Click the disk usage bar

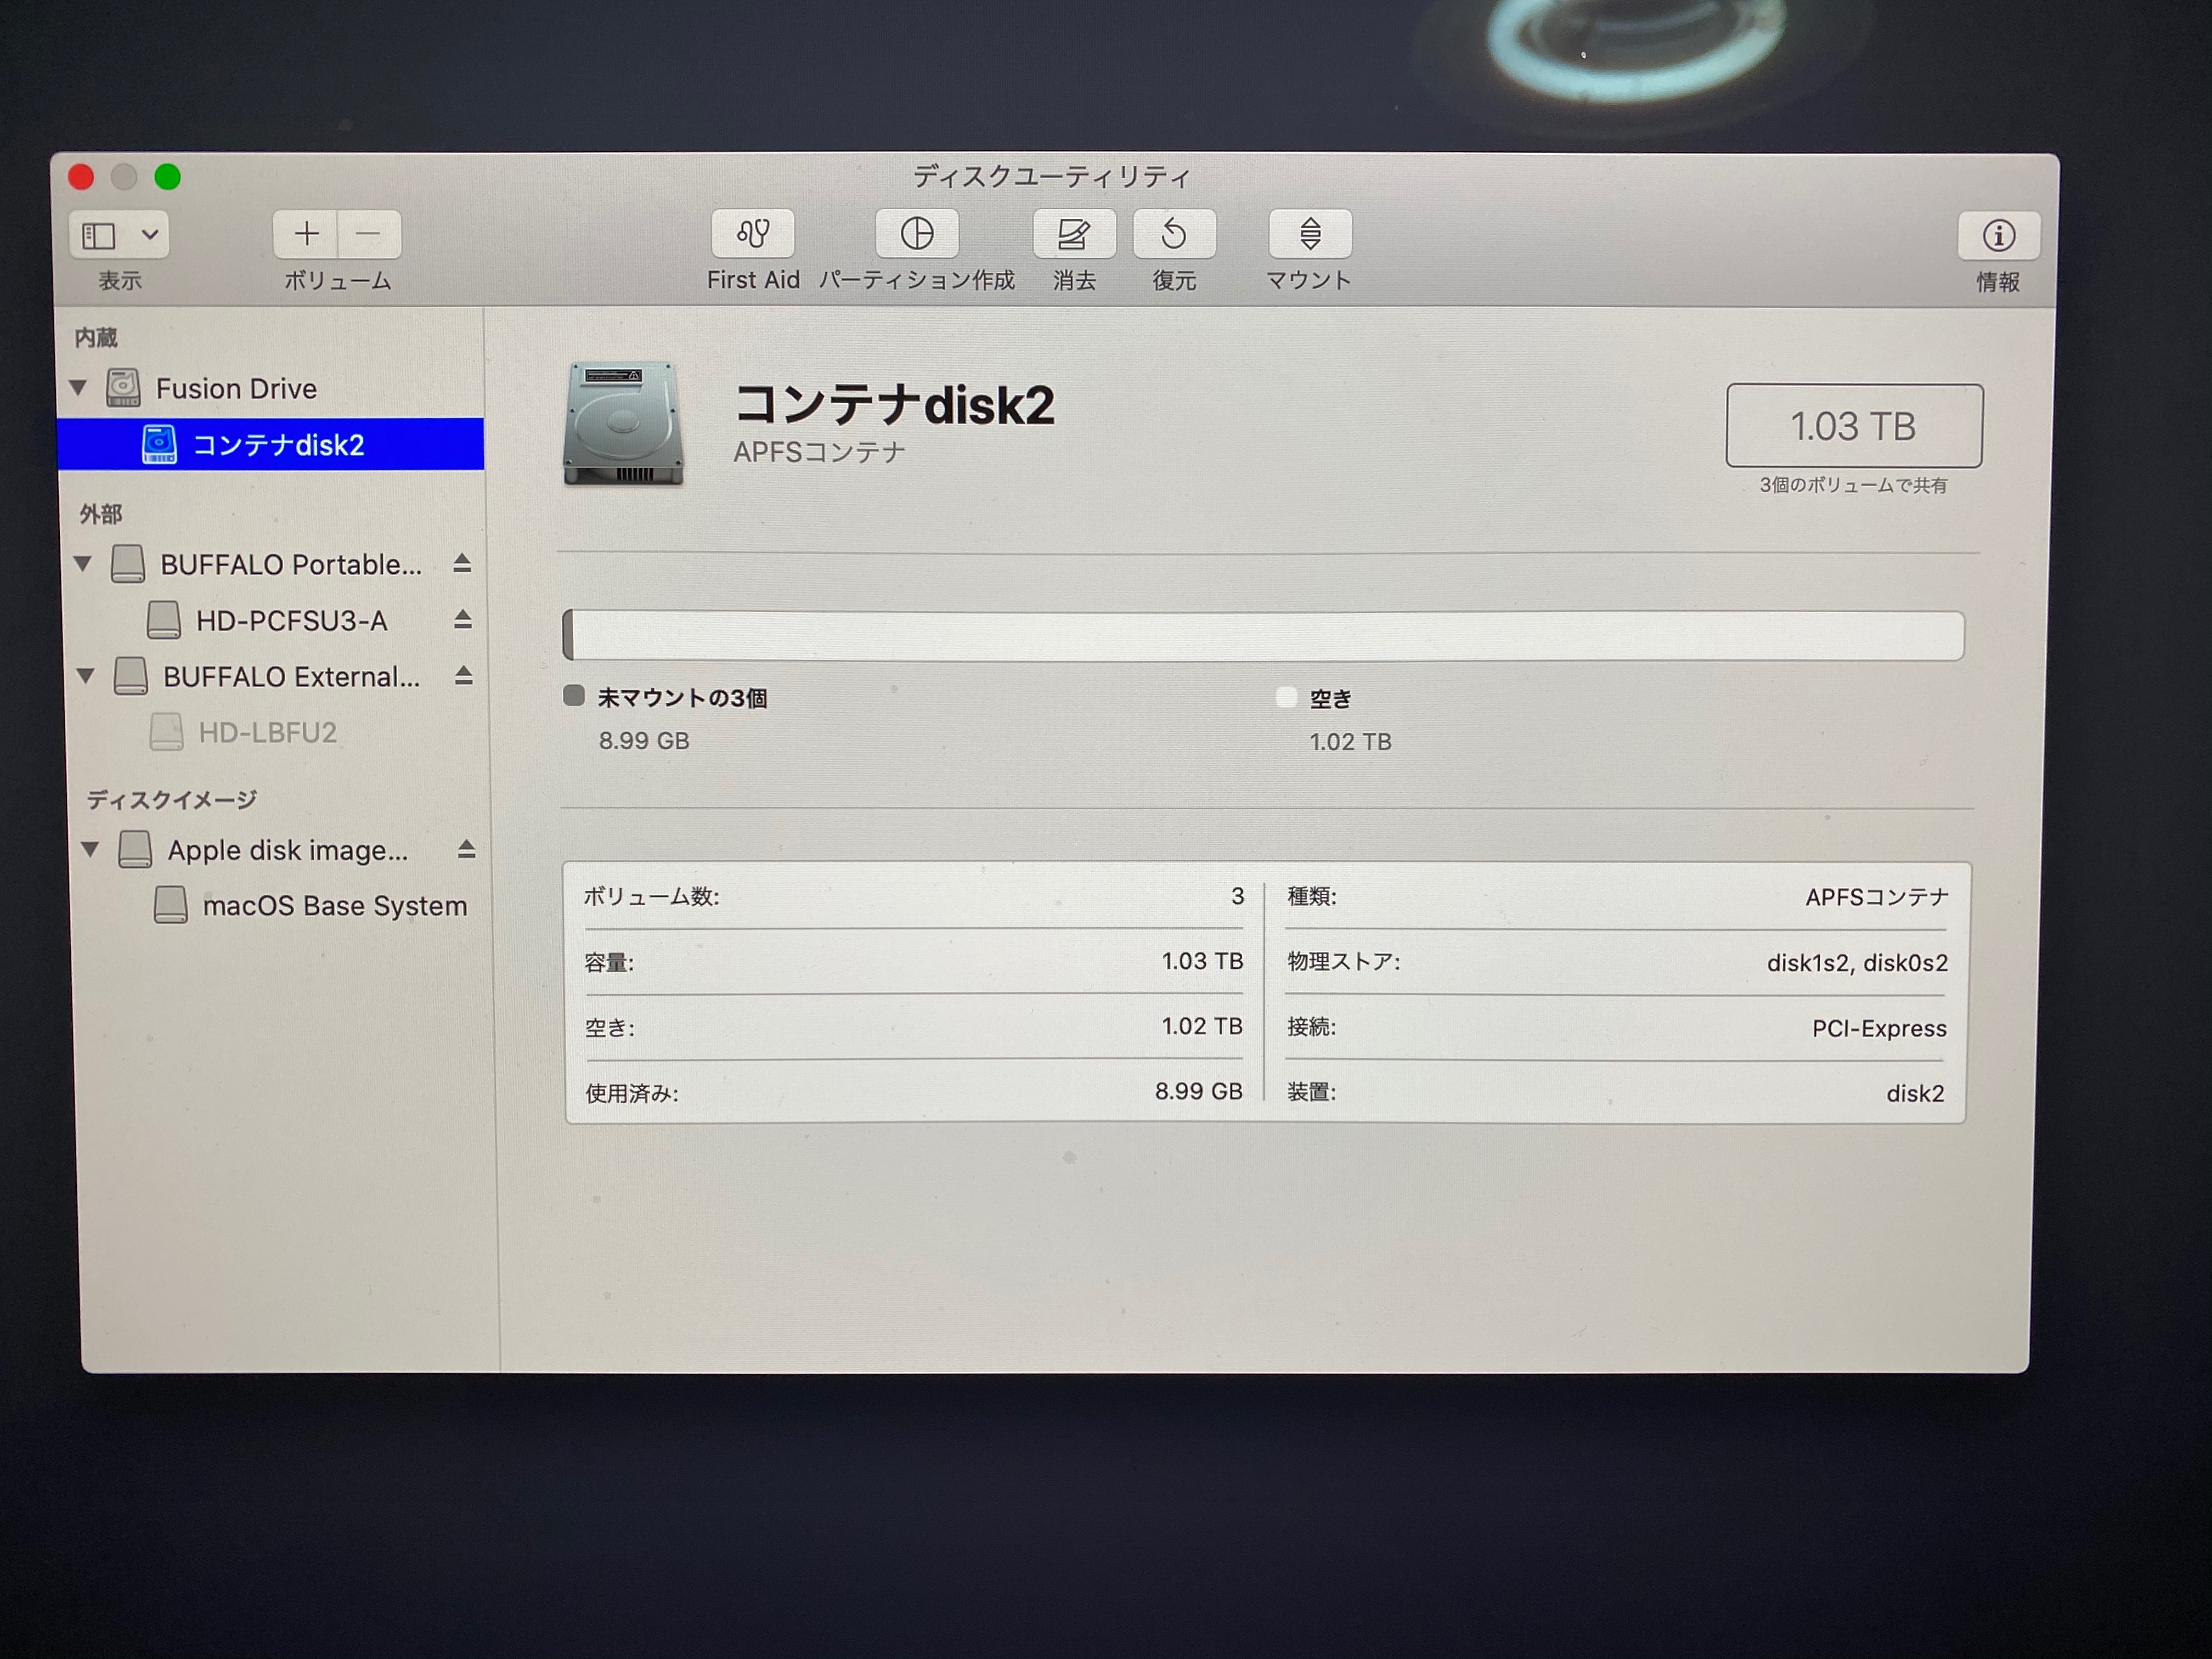point(1262,636)
